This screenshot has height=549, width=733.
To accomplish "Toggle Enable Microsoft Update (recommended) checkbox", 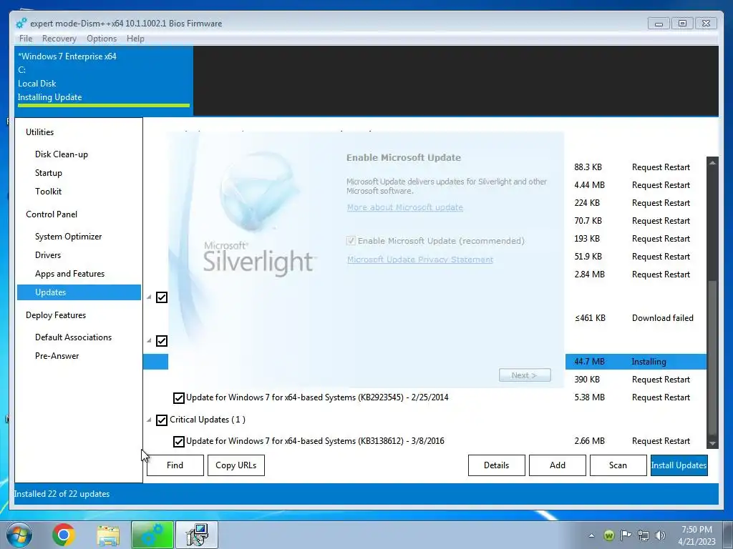I will point(351,241).
